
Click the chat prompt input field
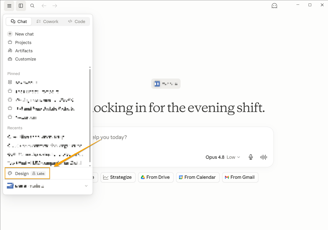(183, 137)
